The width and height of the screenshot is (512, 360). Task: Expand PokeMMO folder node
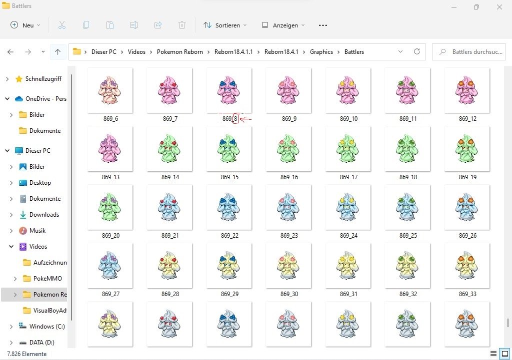pos(15,279)
